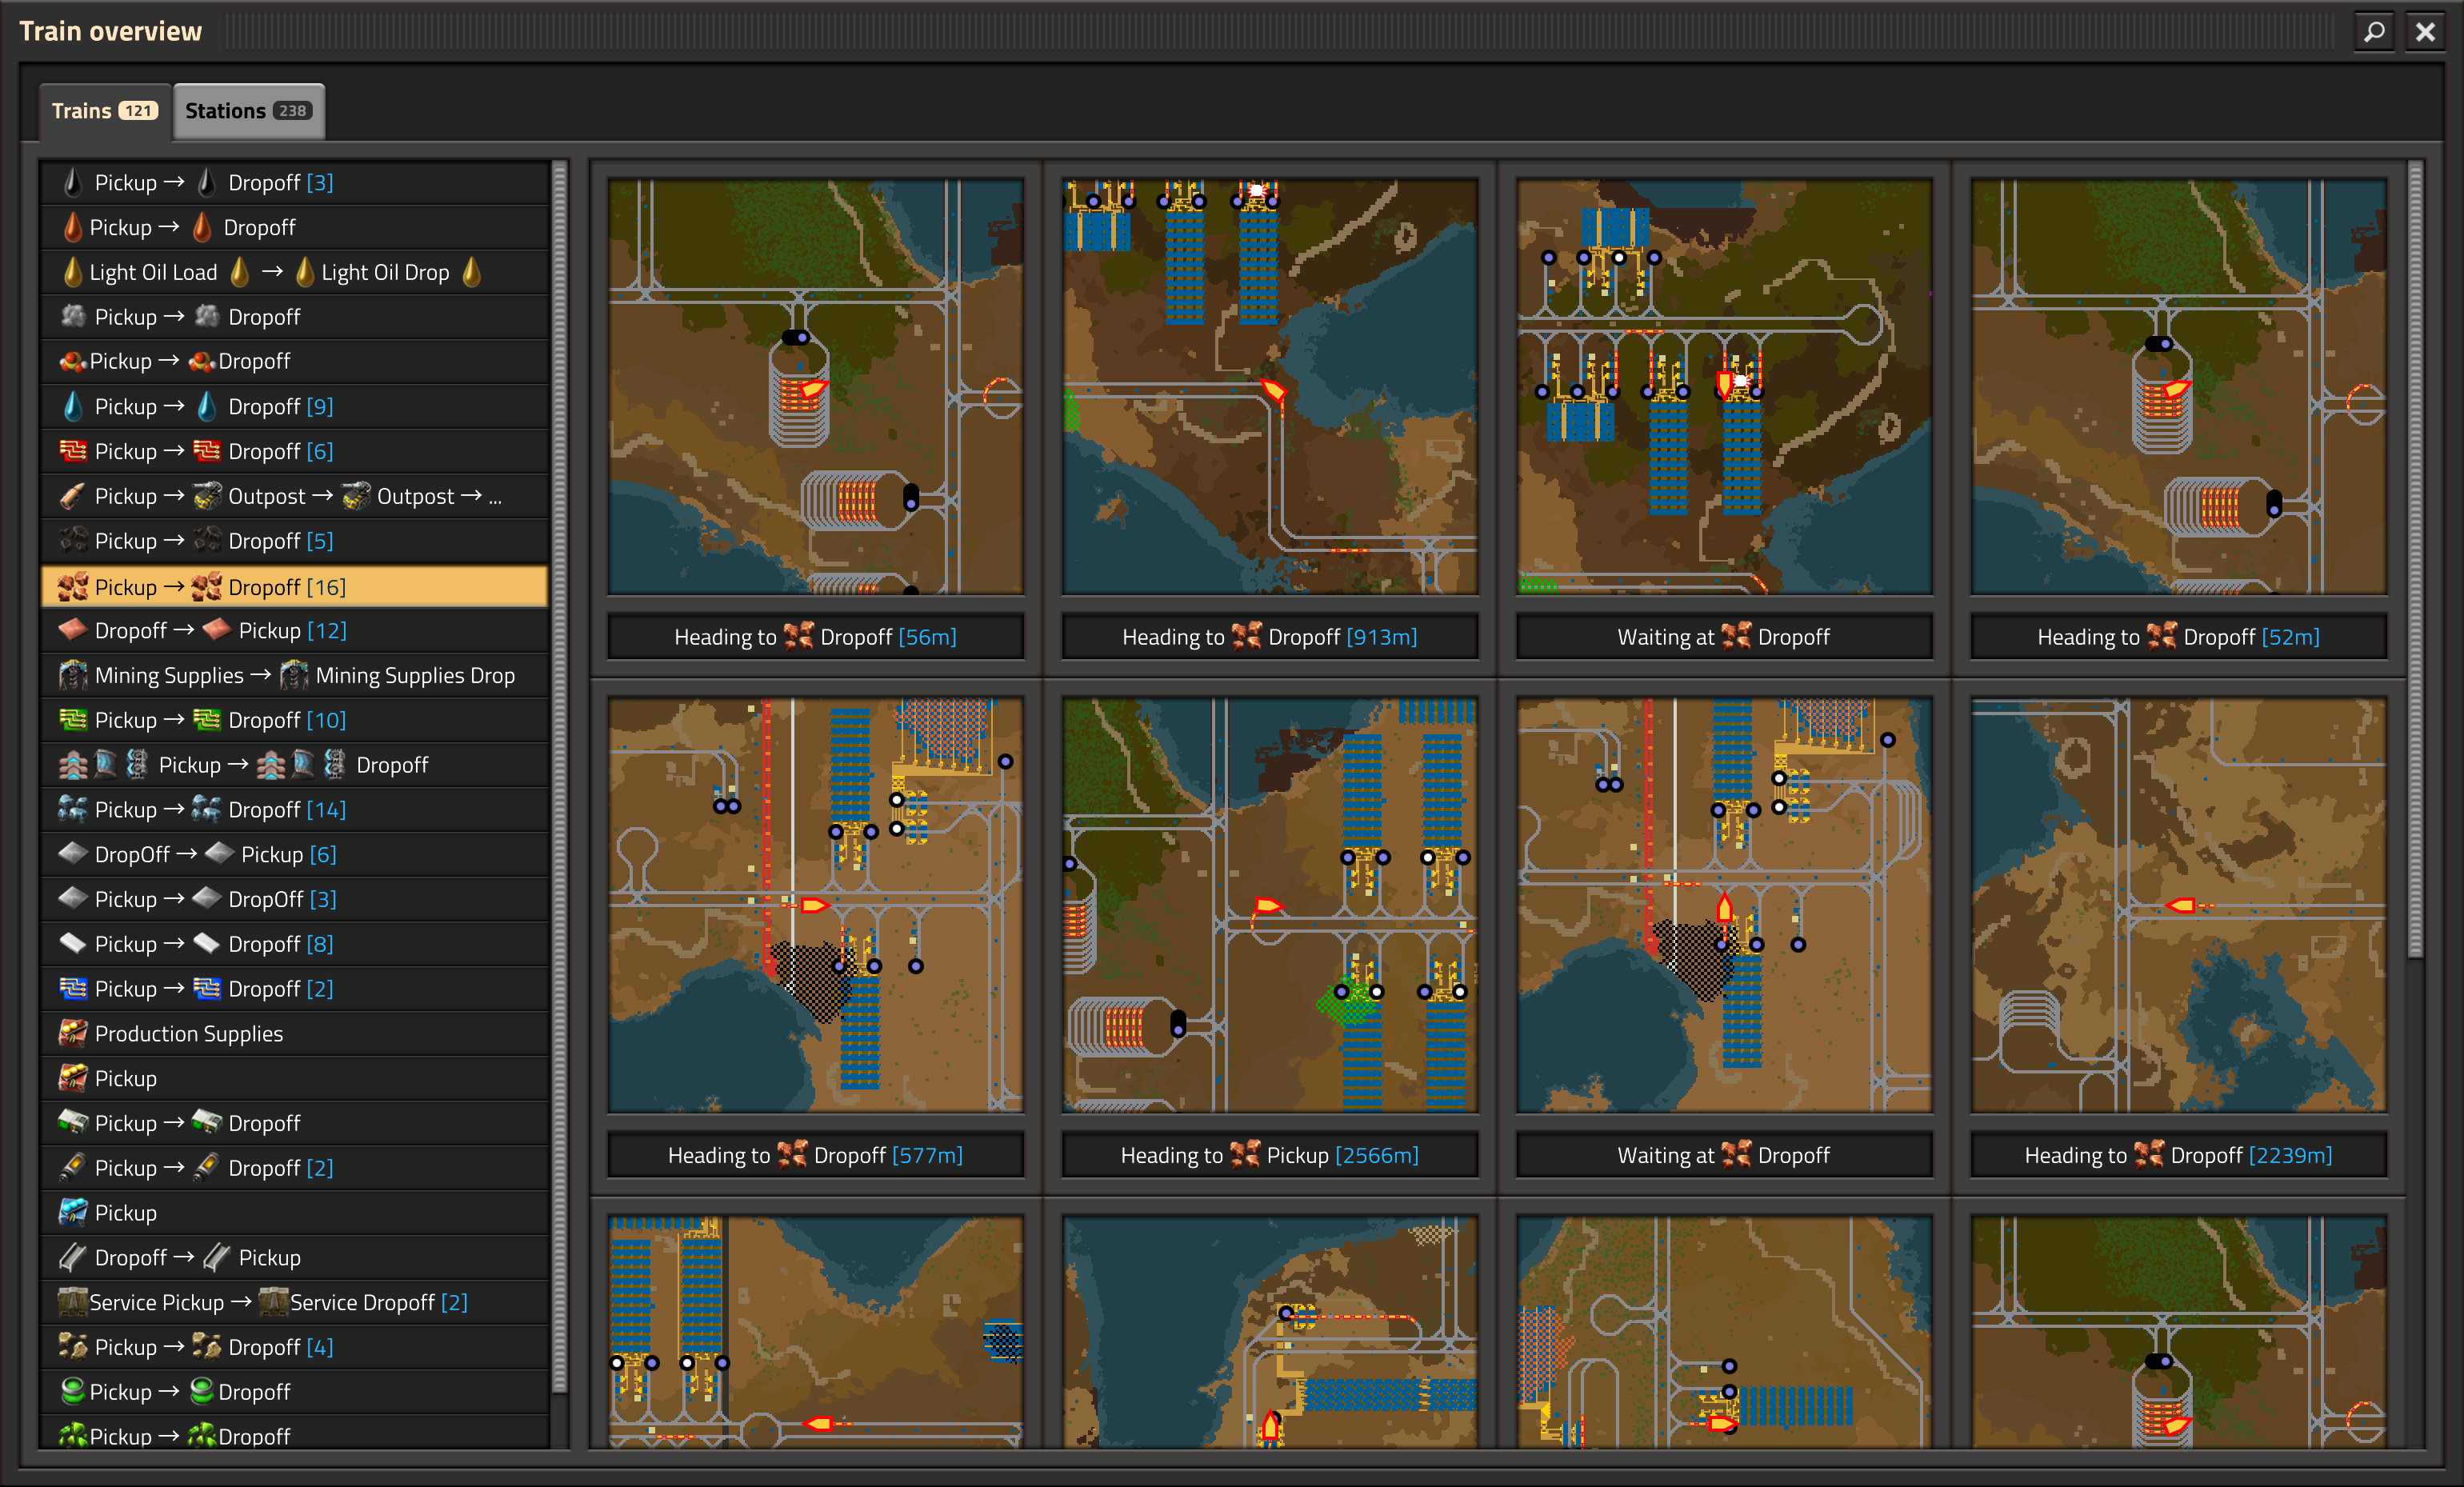Image resolution: width=2464 pixels, height=1487 pixels.
Task: Select the Light Oil Load → Light Oil Drop row
Action: (295, 272)
